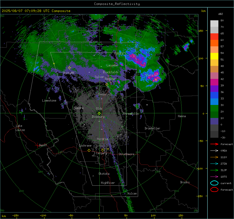Click the yellow radar site diamond at Olds-Didsbury center
This screenshot has width=234, height=219.
[99, 113]
